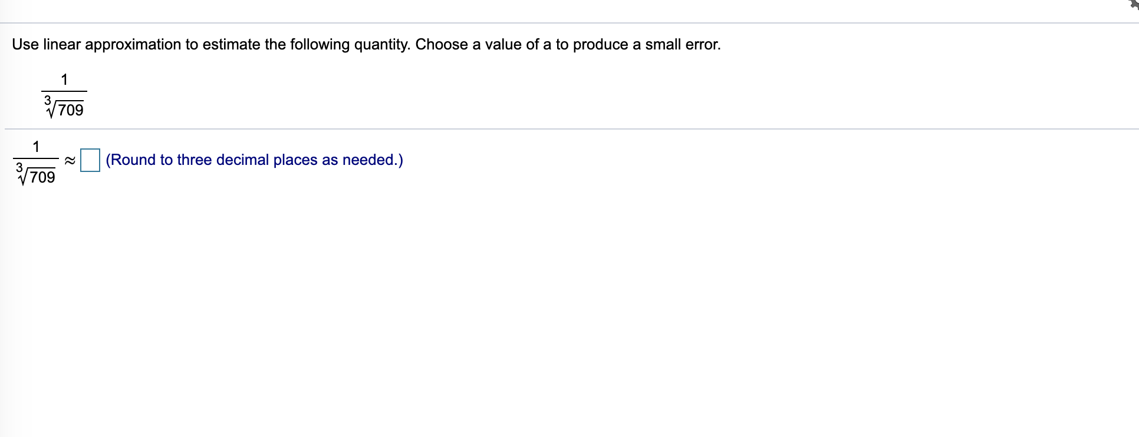This screenshot has width=1139, height=437.
Task: Click the problem instruction text about linear approximation
Action: pyautogui.click(x=366, y=44)
